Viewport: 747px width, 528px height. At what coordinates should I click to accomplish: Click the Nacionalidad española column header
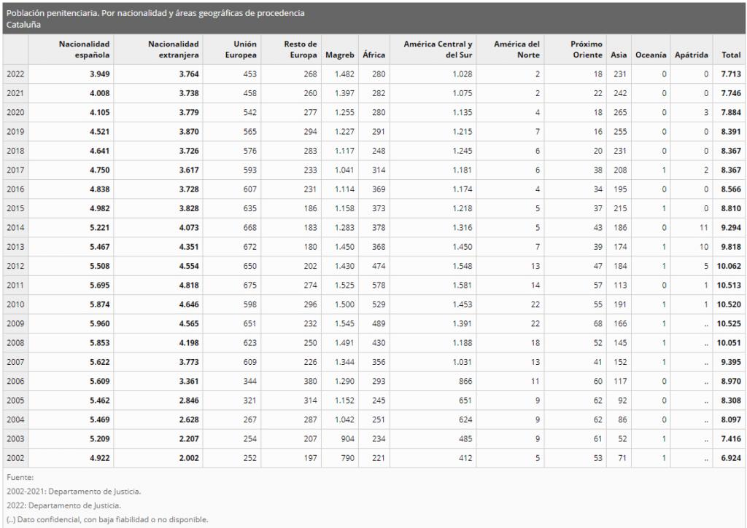point(84,50)
